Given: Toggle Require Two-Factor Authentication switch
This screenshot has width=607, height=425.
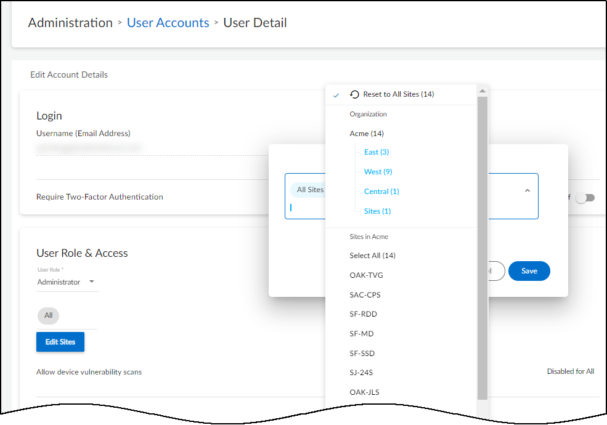Looking at the screenshot, I should [585, 198].
